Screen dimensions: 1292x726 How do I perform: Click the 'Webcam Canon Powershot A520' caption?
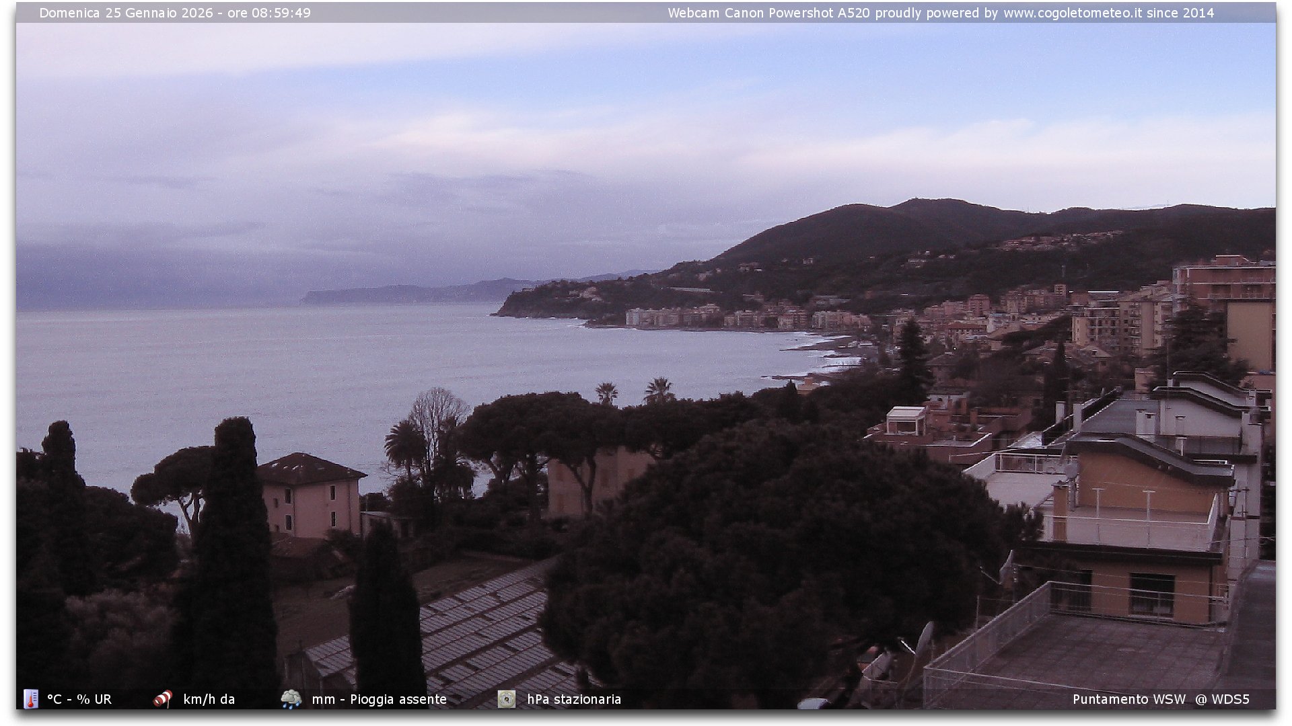point(768,13)
